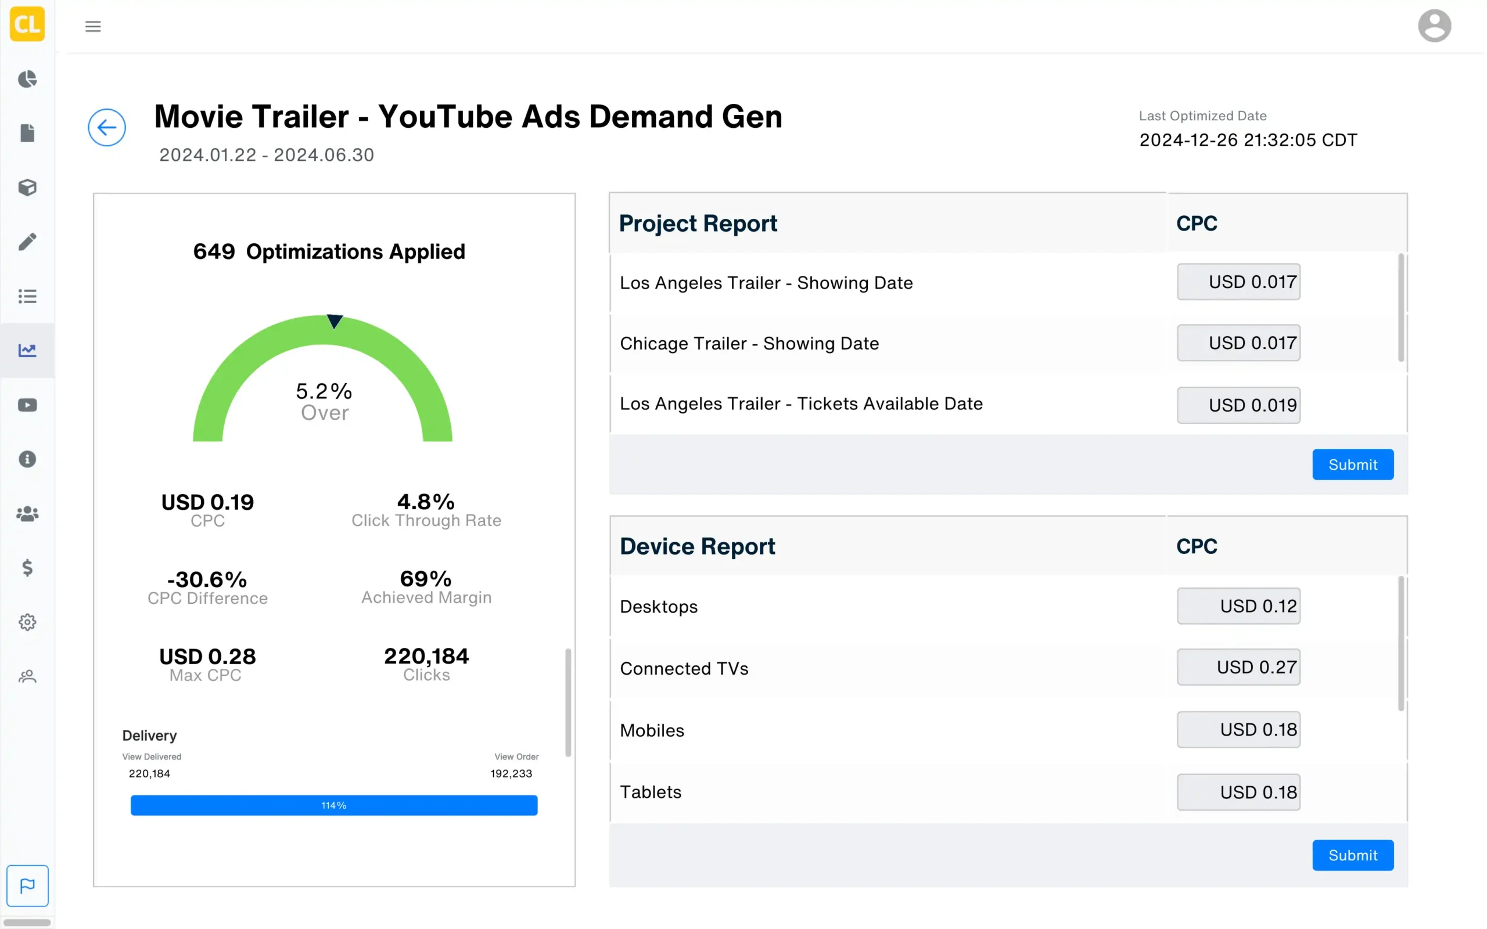Submit the Device Report CPC changes
This screenshot has width=1487, height=929.
click(1353, 855)
